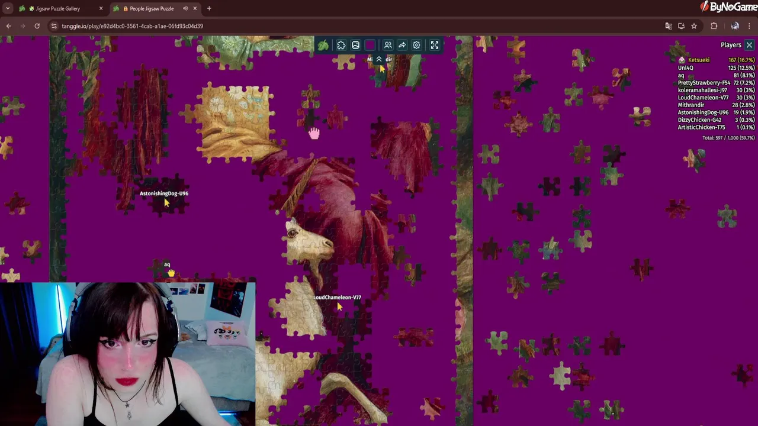The height and width of the screenshot is (426, 758).
Task: Enter fullscreen mode with expand icon
Action: [435, 45]
